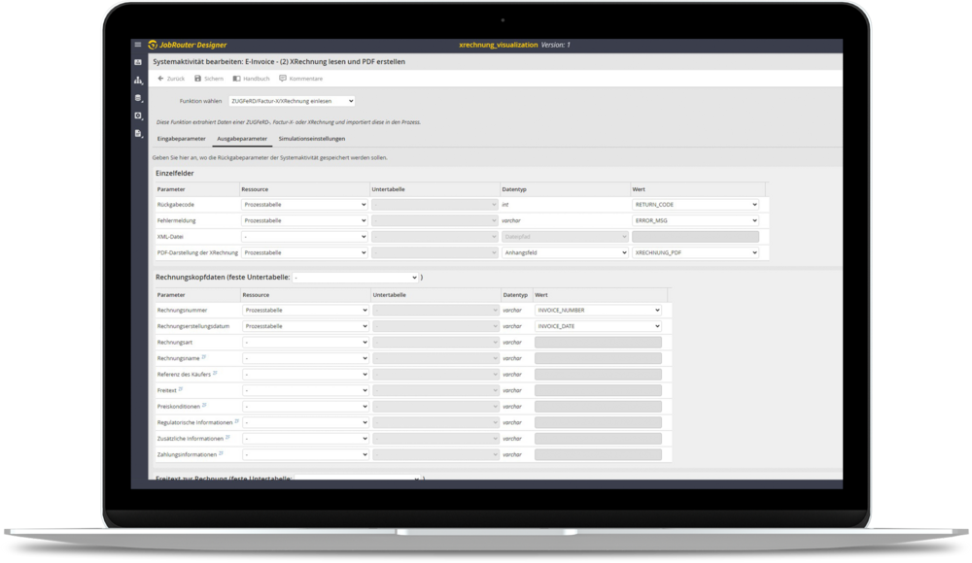Open the INVOICE_NUMBER value dropdown
This screenshot has height=563, width=972.
point(598,310)
